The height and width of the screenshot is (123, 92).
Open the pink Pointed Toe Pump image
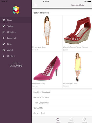47,68
